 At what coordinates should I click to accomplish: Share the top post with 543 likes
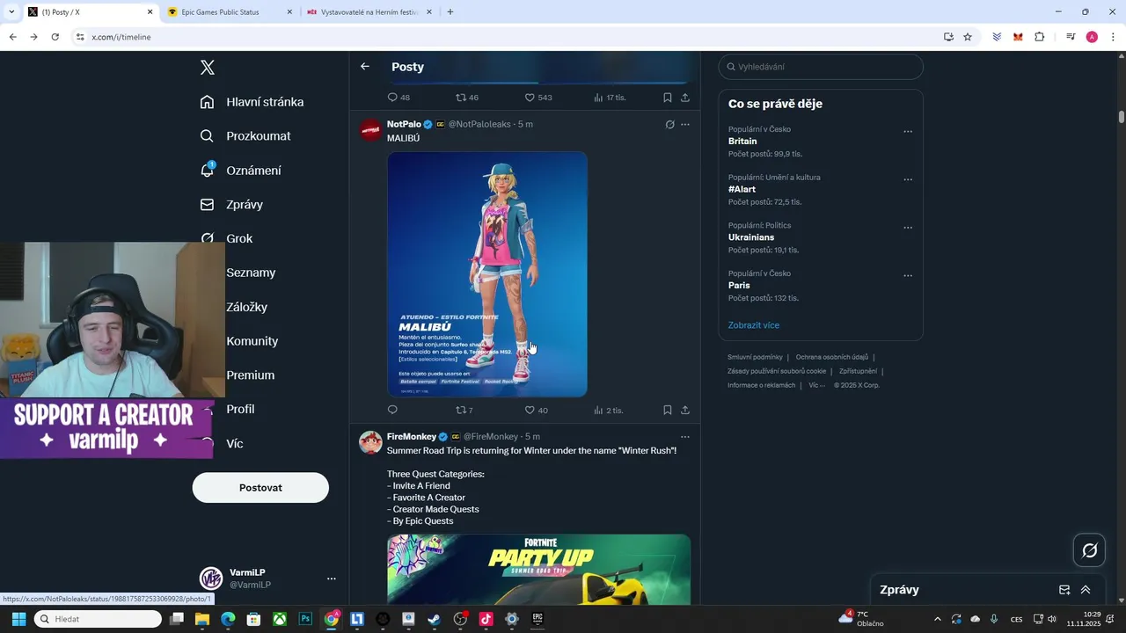click(685, 98)
